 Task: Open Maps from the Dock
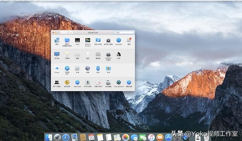117,137
